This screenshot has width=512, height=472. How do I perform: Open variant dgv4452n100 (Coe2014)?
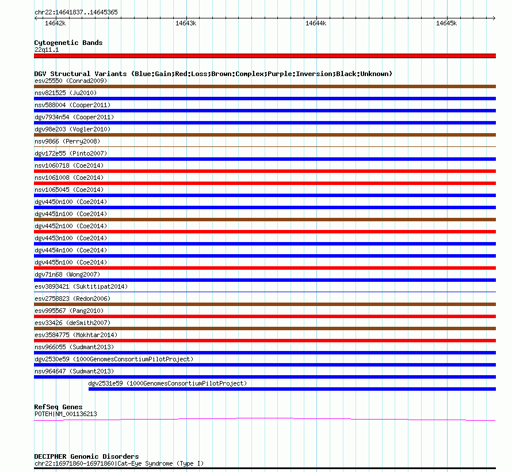tap(71, 226)
